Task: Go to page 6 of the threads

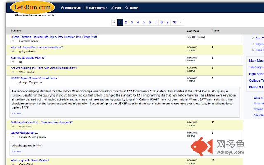Action: pos(150,22)
